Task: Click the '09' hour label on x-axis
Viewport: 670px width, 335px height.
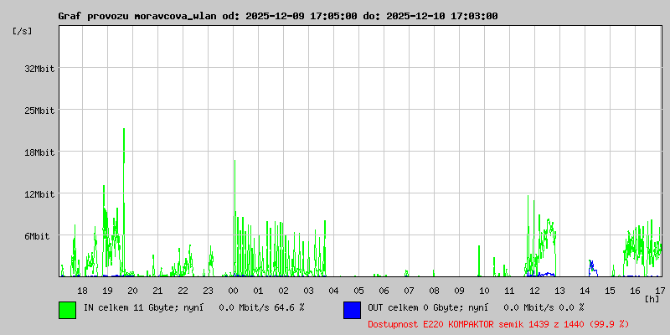Action: click(x=459, y=291)
